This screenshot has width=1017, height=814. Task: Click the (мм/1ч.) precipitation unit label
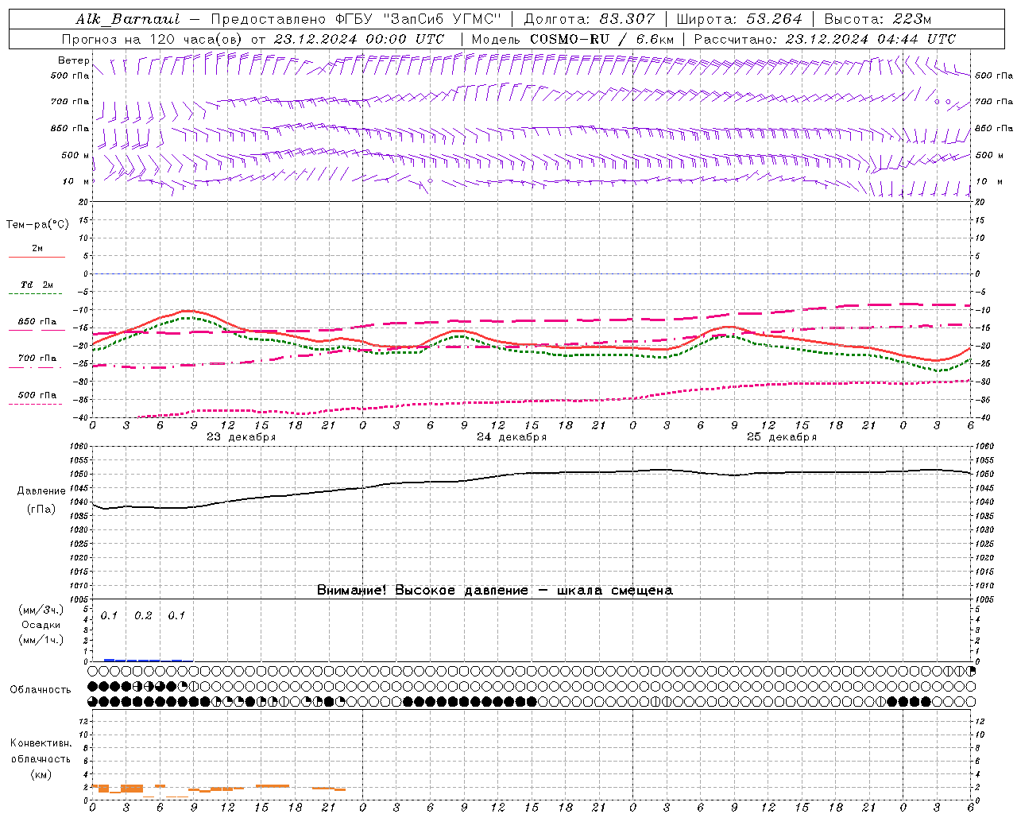(x=41, y=640)
